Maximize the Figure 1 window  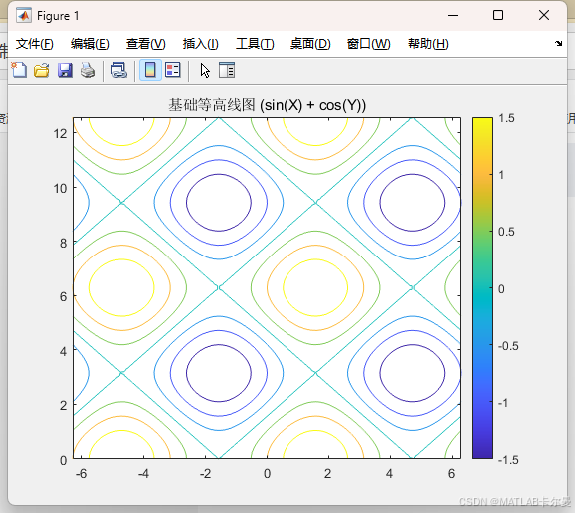tap(498, 15)
